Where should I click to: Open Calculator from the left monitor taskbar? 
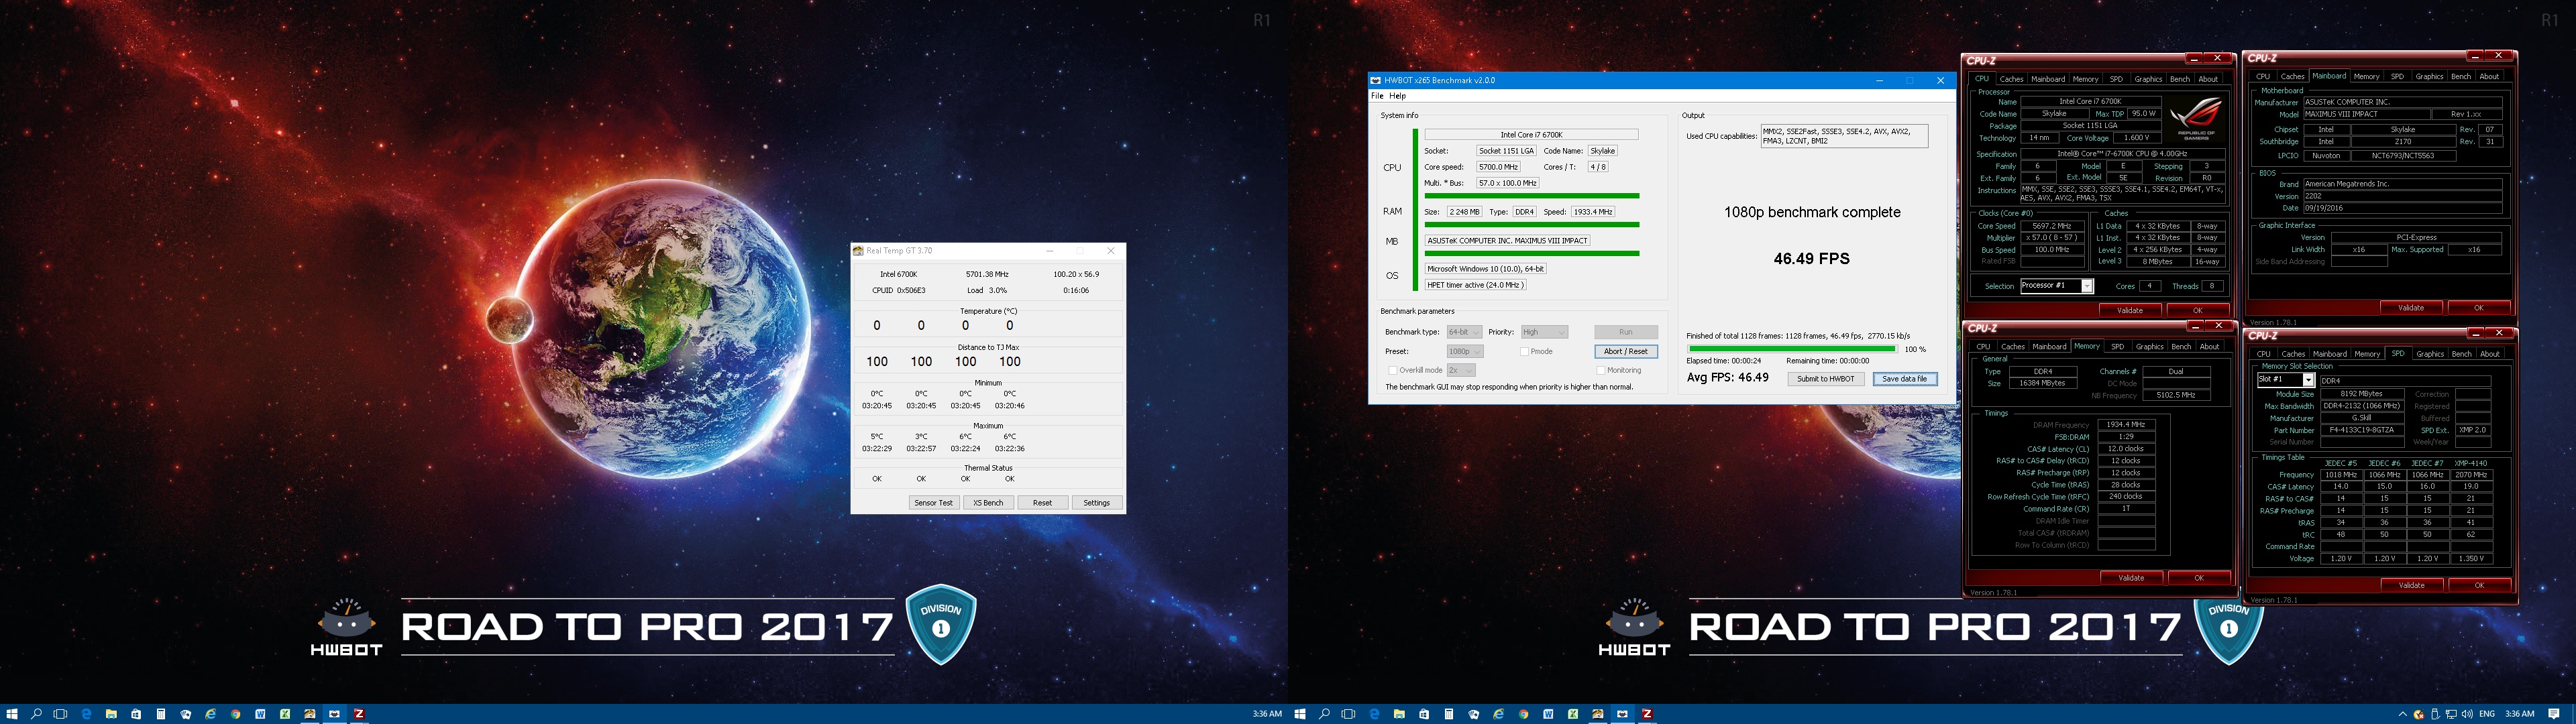(161, 714)
